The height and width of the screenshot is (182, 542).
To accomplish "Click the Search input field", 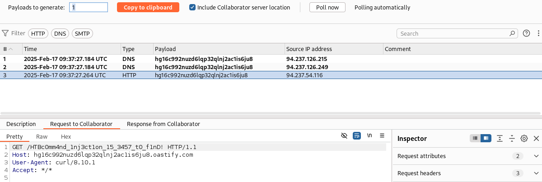I will click(453, 33).
